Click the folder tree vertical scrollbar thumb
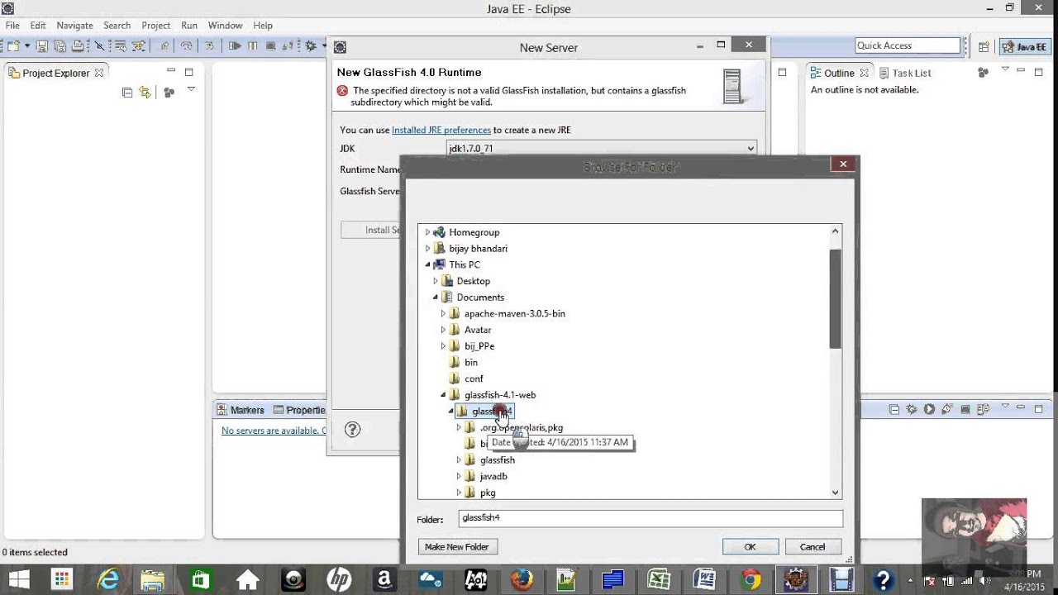 835,298
